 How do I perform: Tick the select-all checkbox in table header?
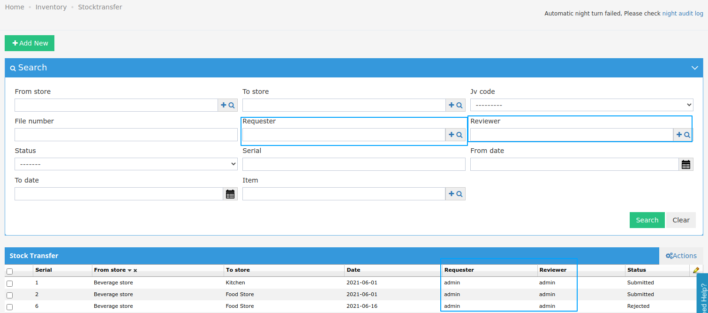9,271
